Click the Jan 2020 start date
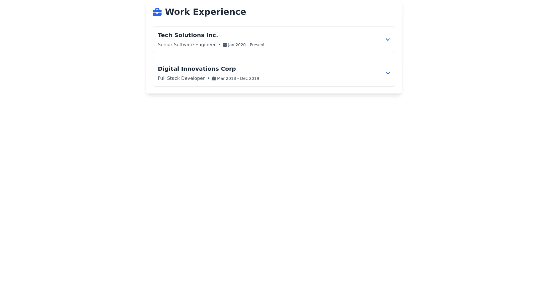The height and width of the screenshot is (308, 548). tap(237, 45)
